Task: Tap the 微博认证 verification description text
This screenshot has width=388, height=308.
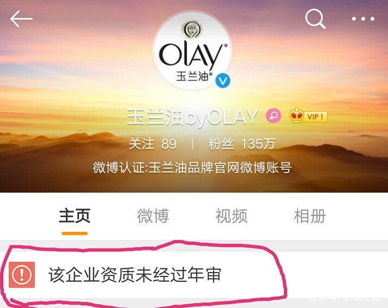Action: point(192,168)
